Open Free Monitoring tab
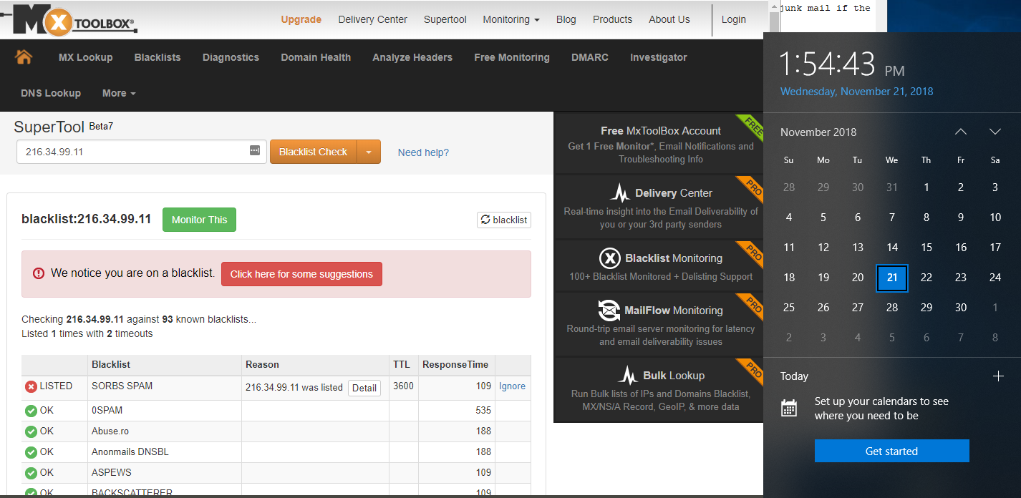This screenshot has height=498, width=1021. [x=512, y=57]
